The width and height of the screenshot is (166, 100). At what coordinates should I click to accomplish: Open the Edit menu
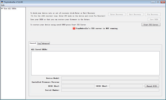[x=3, y=5]
